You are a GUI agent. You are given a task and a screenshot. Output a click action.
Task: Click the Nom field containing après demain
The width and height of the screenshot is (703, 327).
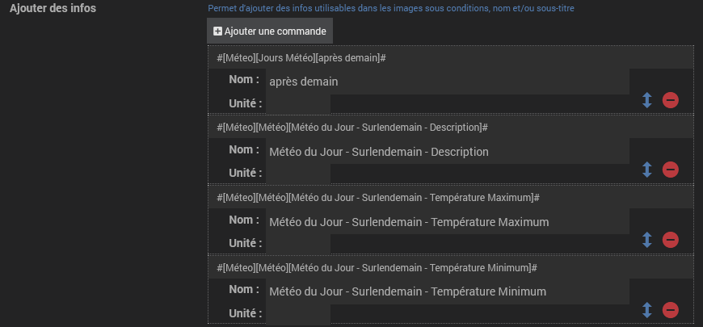(x=448, y=82)
